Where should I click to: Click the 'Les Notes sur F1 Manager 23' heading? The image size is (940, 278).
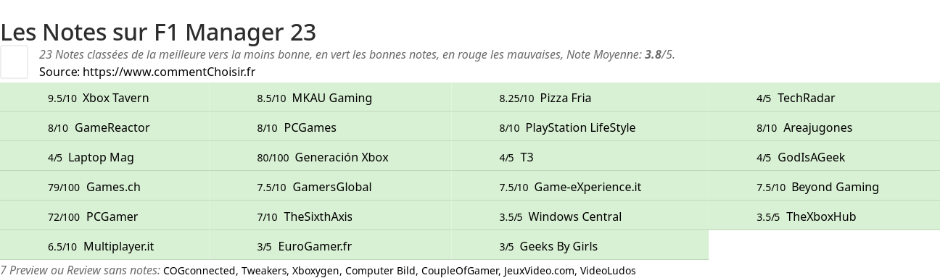pyautogui.click(x=158, y=32)
